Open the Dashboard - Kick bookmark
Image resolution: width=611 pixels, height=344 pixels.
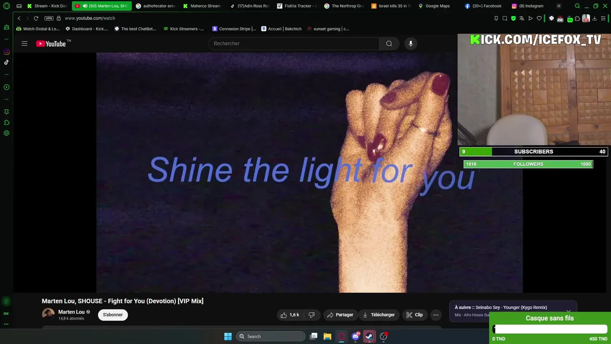pyautogui.click(x=86, y=29)
